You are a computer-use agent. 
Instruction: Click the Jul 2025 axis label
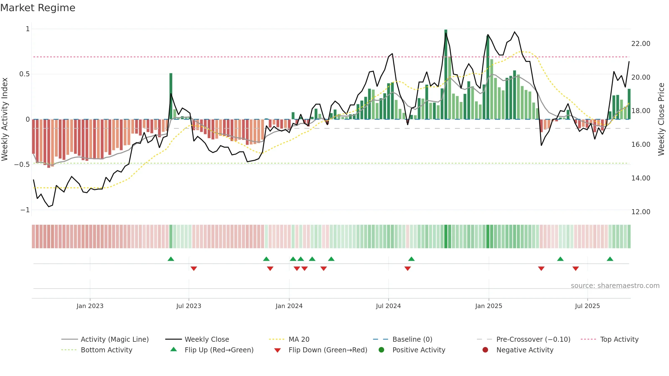587,306
